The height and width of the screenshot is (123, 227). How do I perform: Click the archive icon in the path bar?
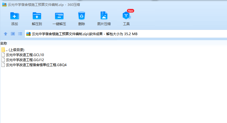(29, 34)
